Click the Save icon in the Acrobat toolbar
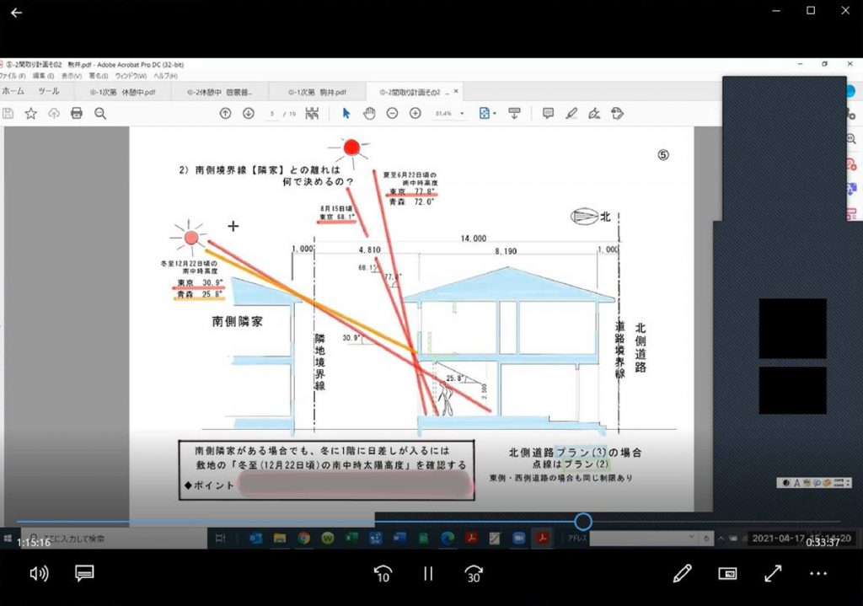This screenshot has width=863, height=606. pyautogui.click(x=8, y=114)
